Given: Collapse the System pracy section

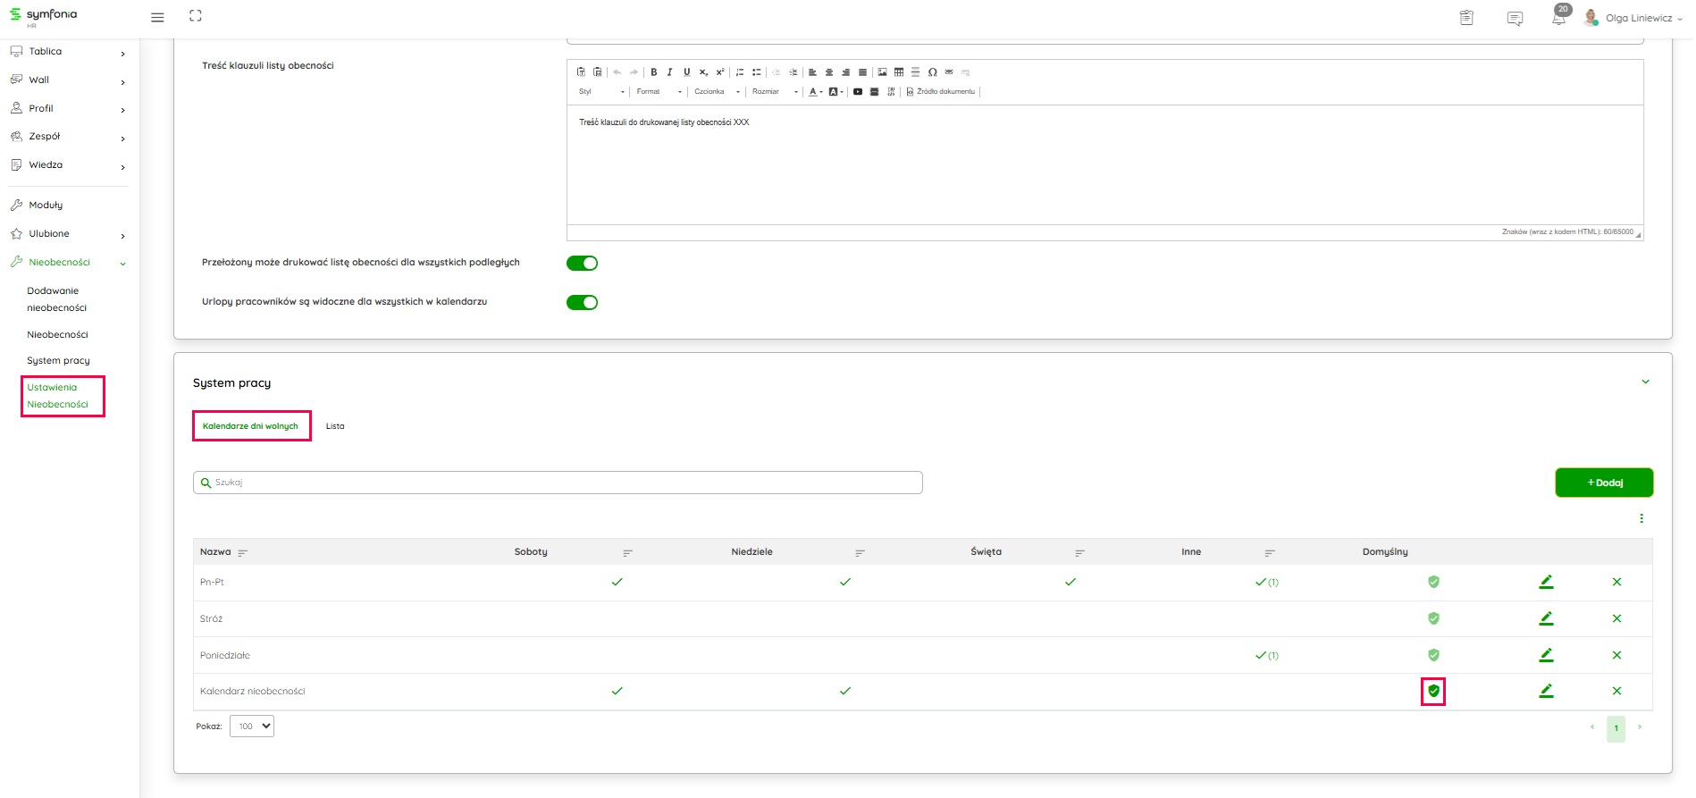Looking at the screenshot, I should [x=1645, y=382].
